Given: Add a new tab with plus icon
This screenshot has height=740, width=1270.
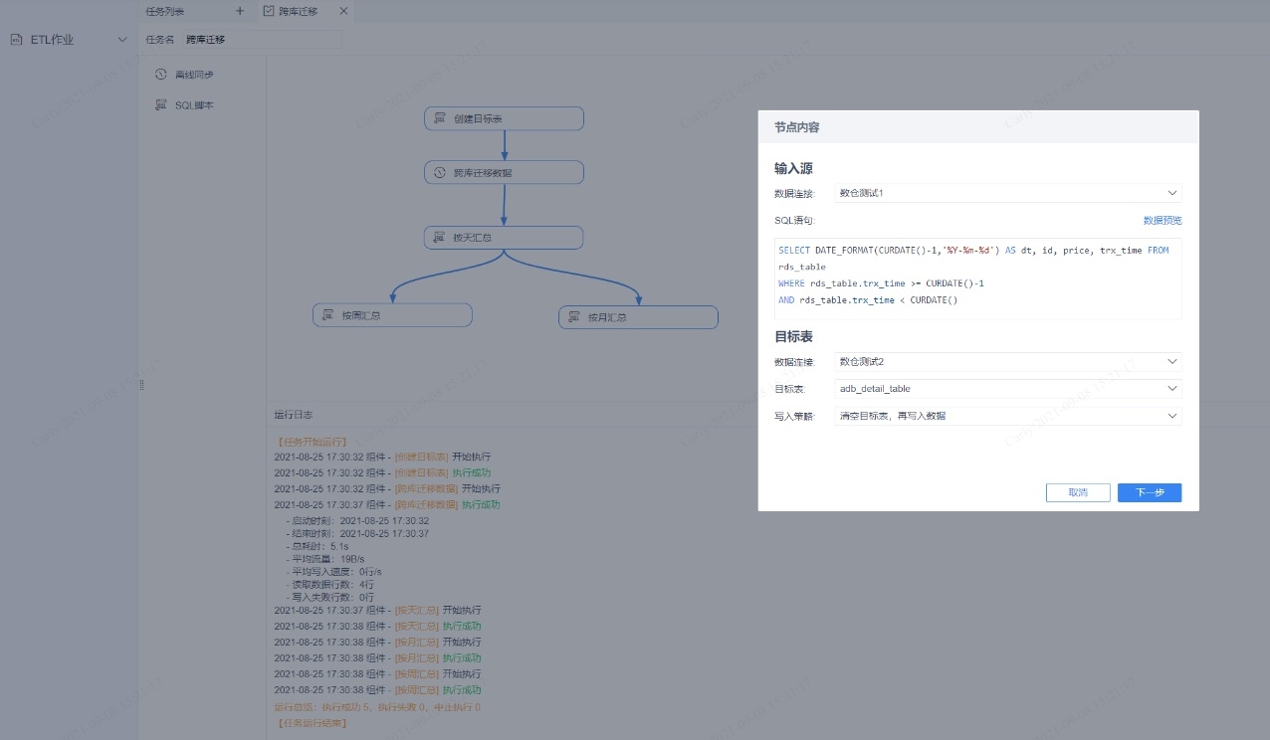Looking at the screenshot, I should (240, 11).
